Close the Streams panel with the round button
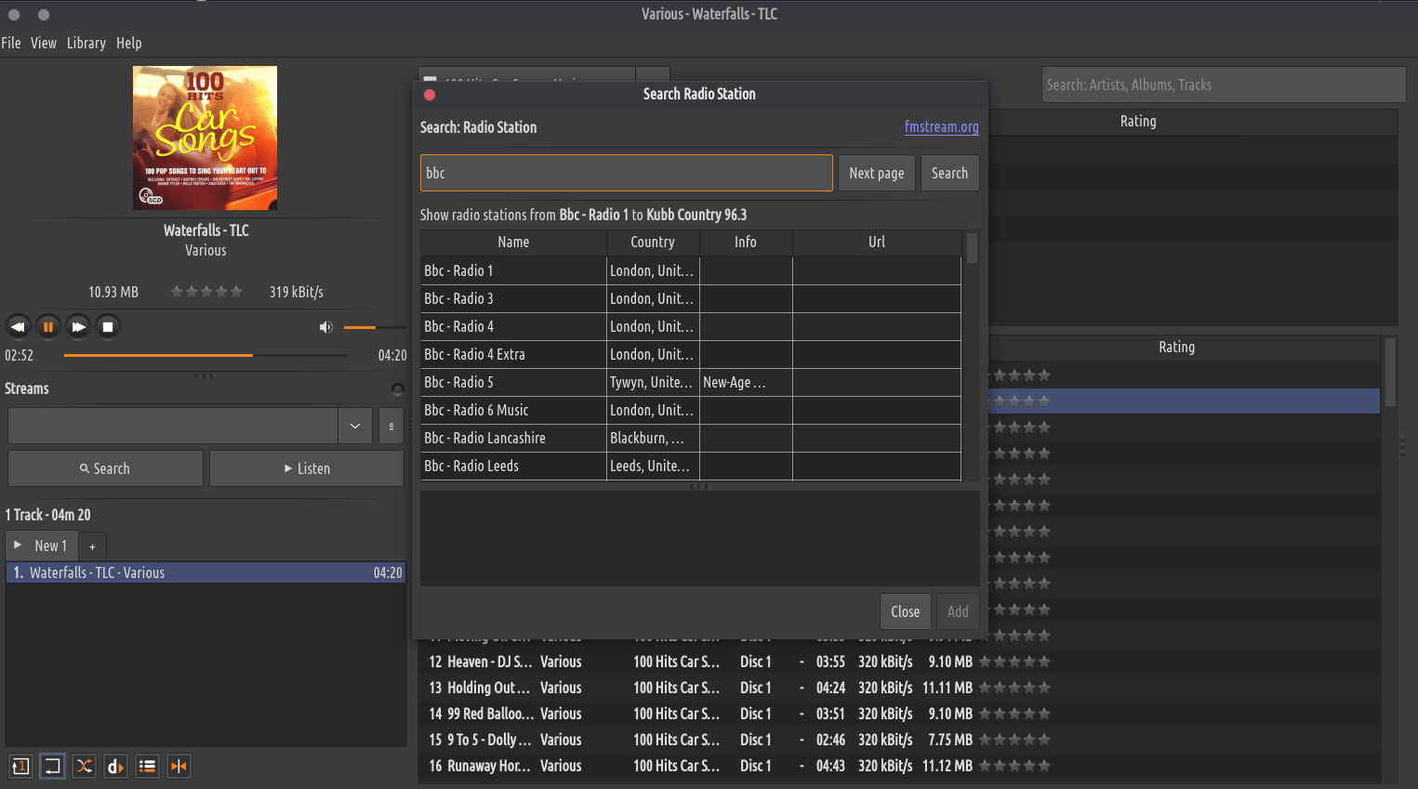The height and width of the screenshot is (789, 1418). tap(398, 388)
